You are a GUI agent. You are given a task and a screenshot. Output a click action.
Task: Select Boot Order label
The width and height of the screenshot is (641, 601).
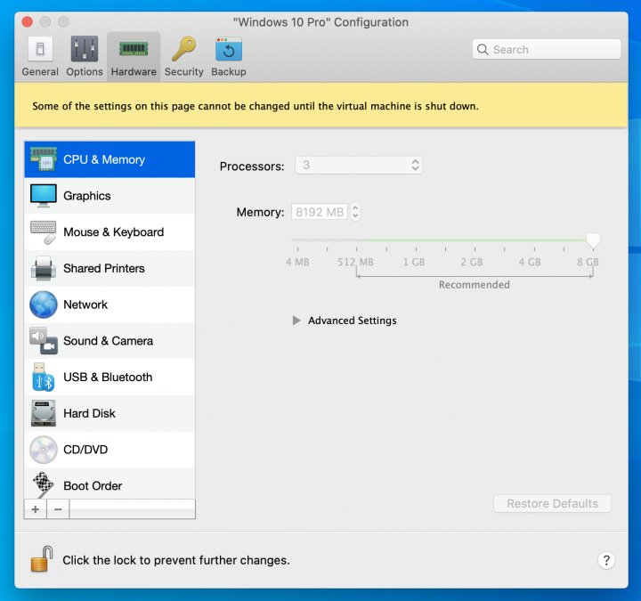click(93, 486)
